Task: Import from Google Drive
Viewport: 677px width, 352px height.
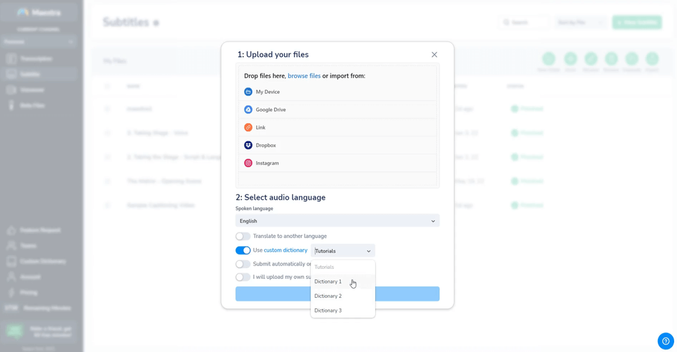Action: [338, 109]
